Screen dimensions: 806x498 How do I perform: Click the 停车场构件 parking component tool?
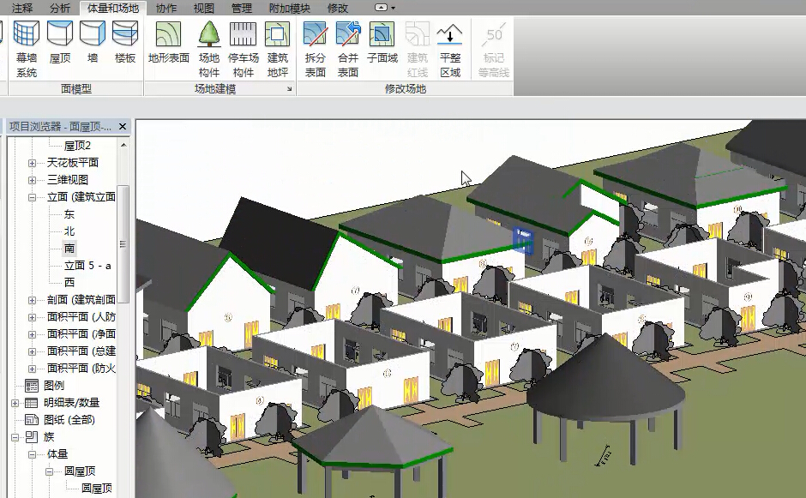coord(244,47)
